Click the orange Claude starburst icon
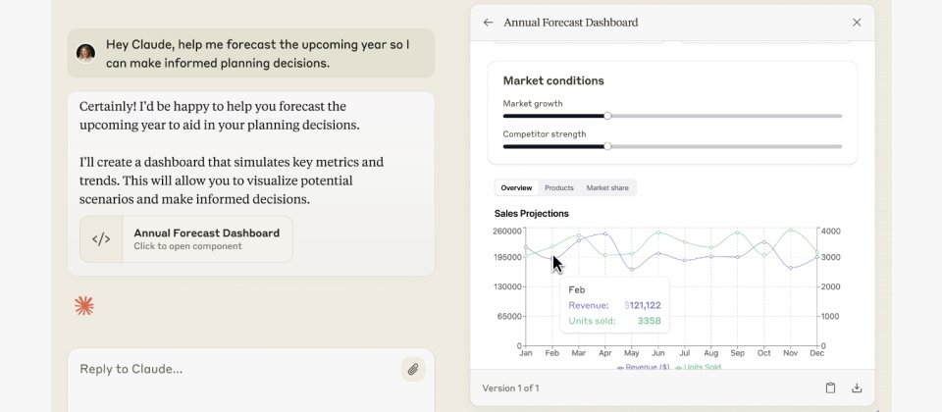This screenshot has width=942, height=412. (x=84, y=306)
